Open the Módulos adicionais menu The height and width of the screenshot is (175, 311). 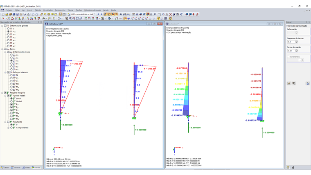(92, 10)
